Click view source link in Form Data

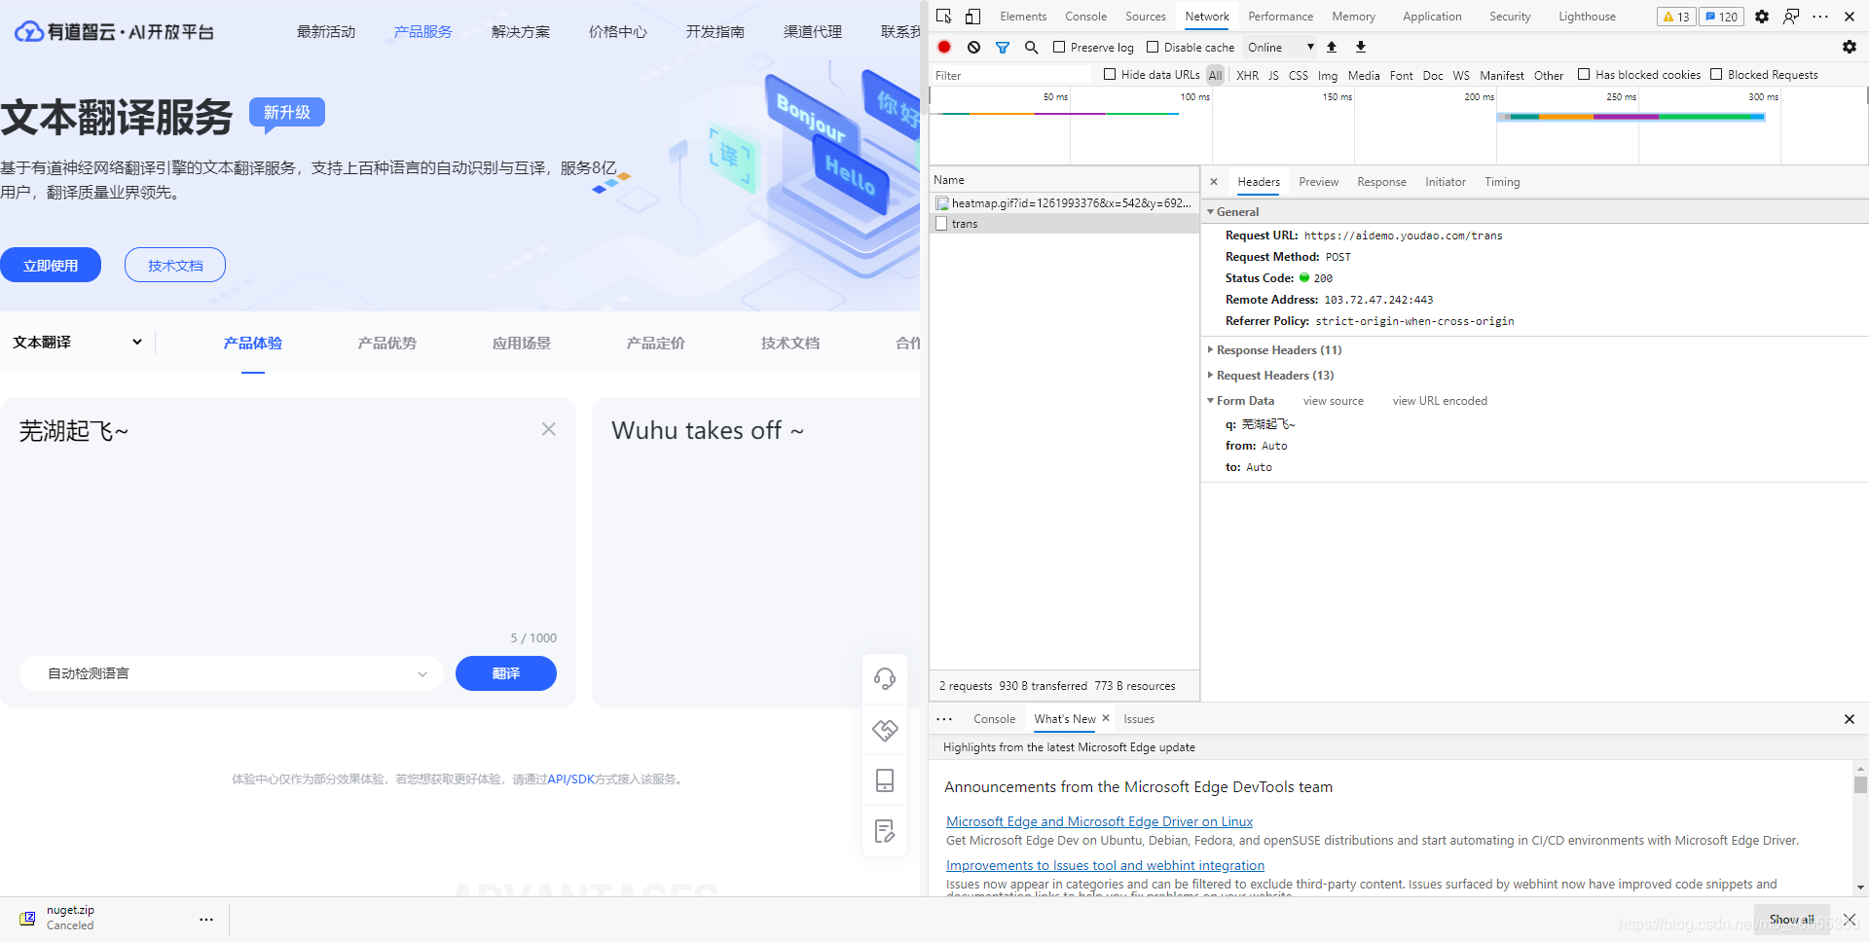coord(1334,401)
